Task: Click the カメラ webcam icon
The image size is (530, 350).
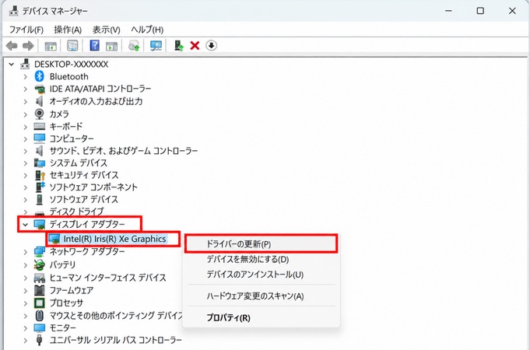Action: tap(39, 114)
